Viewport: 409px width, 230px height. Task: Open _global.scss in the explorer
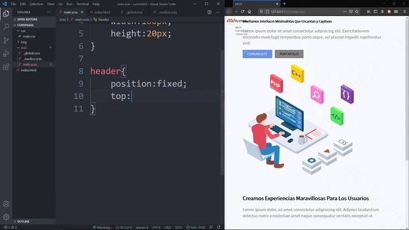31,53
